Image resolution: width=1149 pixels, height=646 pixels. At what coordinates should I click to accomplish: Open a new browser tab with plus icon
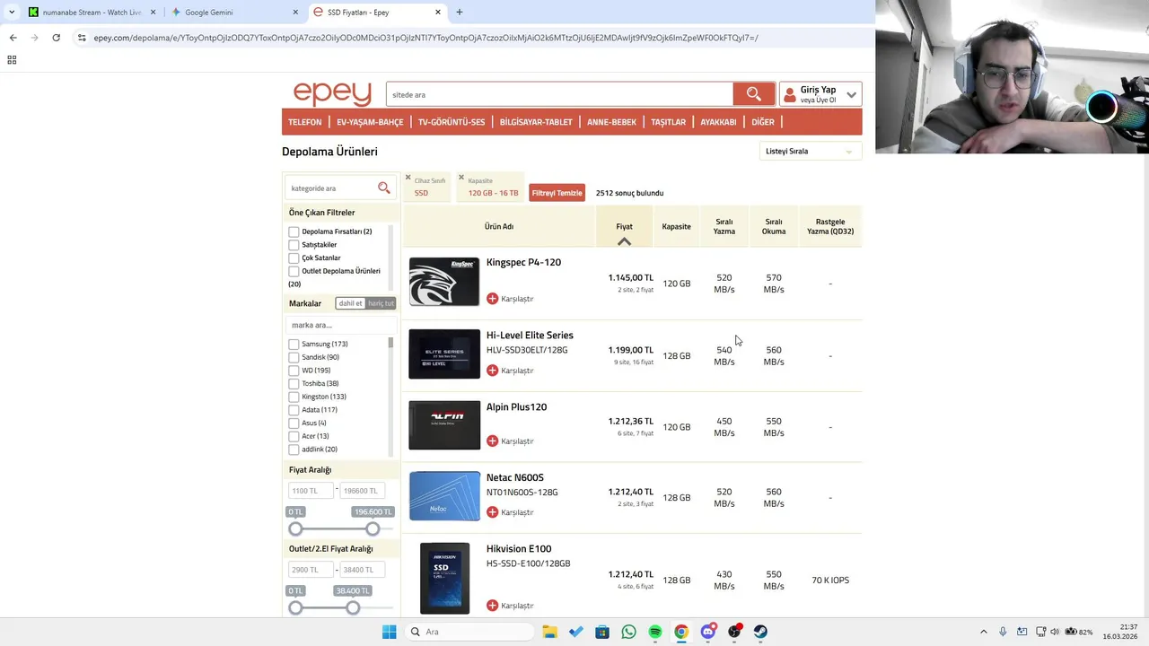coord(460,13)
